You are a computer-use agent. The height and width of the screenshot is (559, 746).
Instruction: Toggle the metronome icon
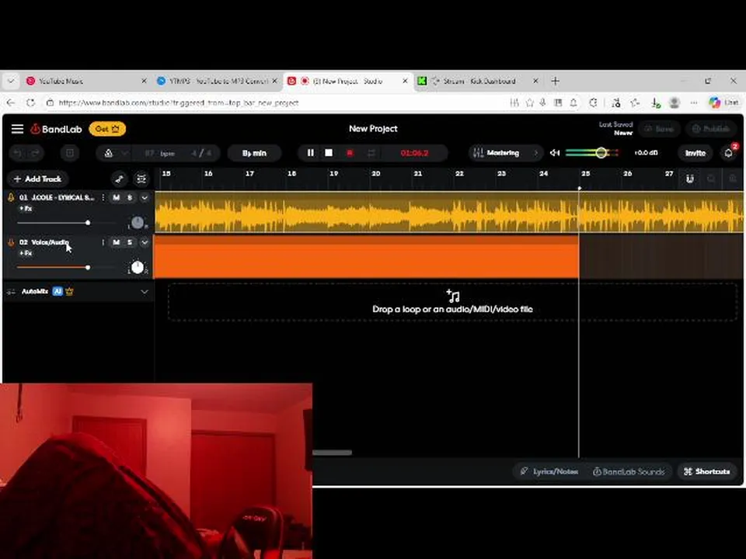[109, 153]
